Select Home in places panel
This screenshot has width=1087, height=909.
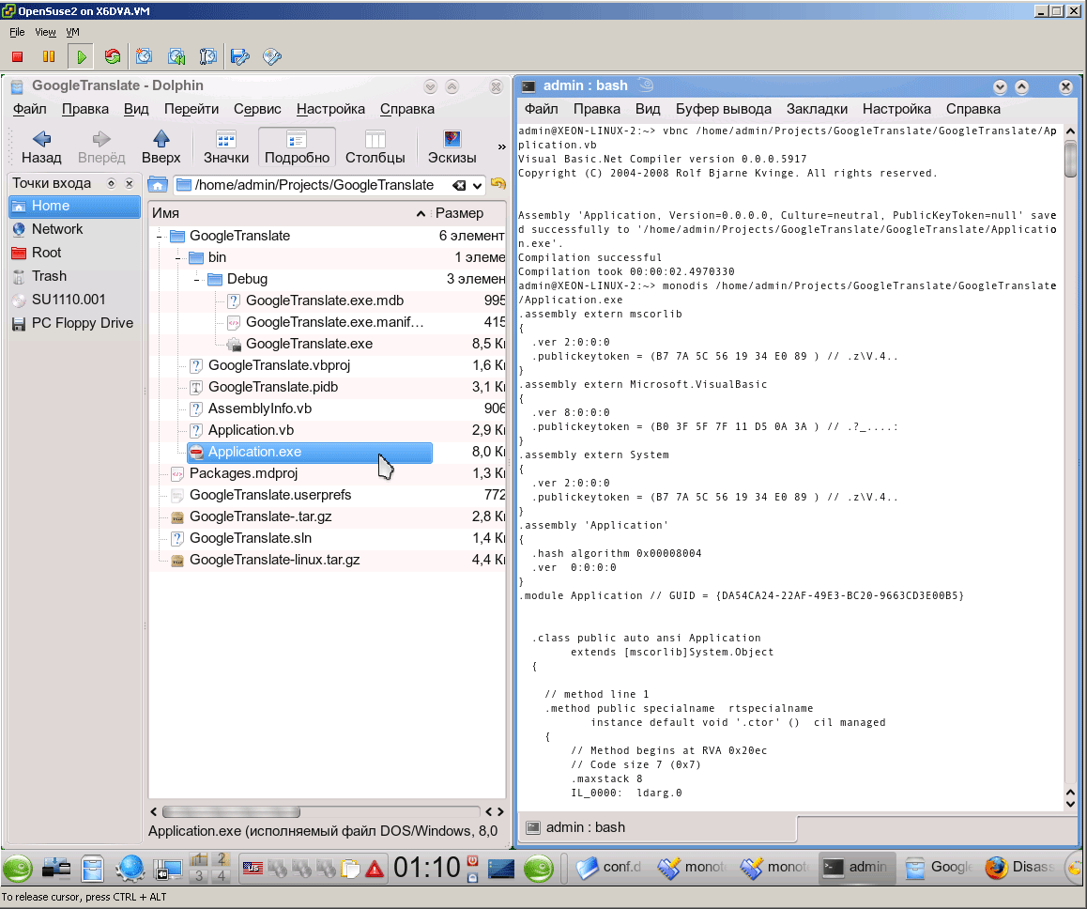tap(75, 206)
